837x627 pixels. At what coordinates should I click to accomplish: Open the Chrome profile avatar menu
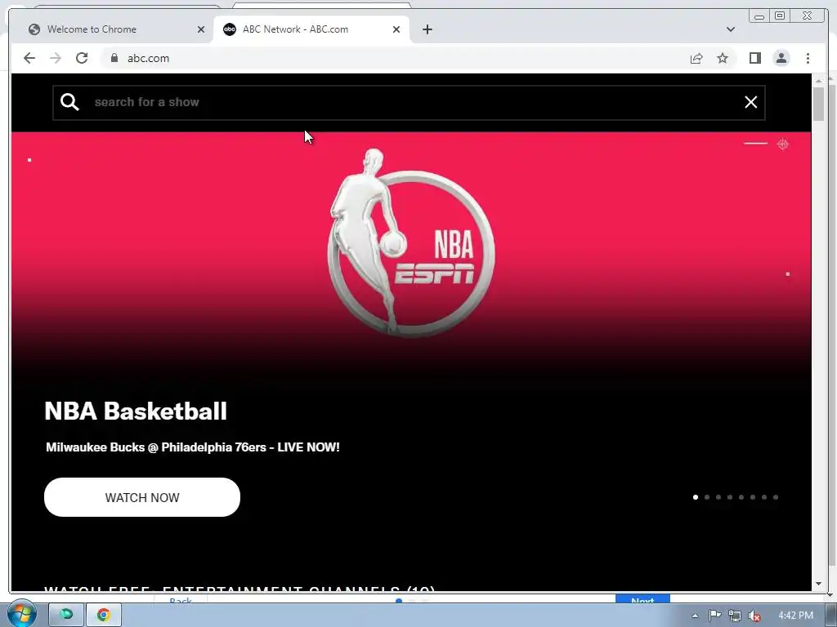(781, 58)
